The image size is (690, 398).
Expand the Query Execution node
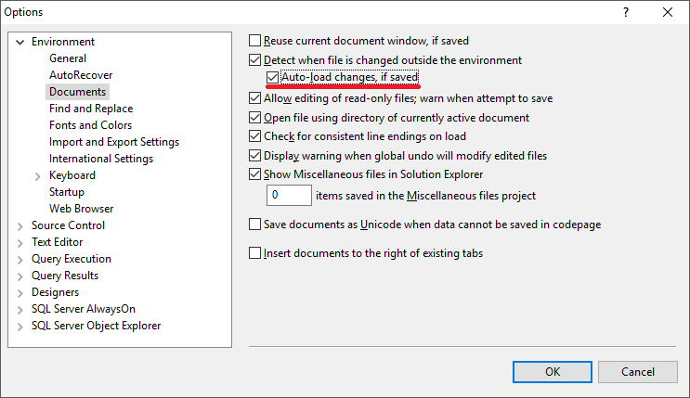[20, 260]
